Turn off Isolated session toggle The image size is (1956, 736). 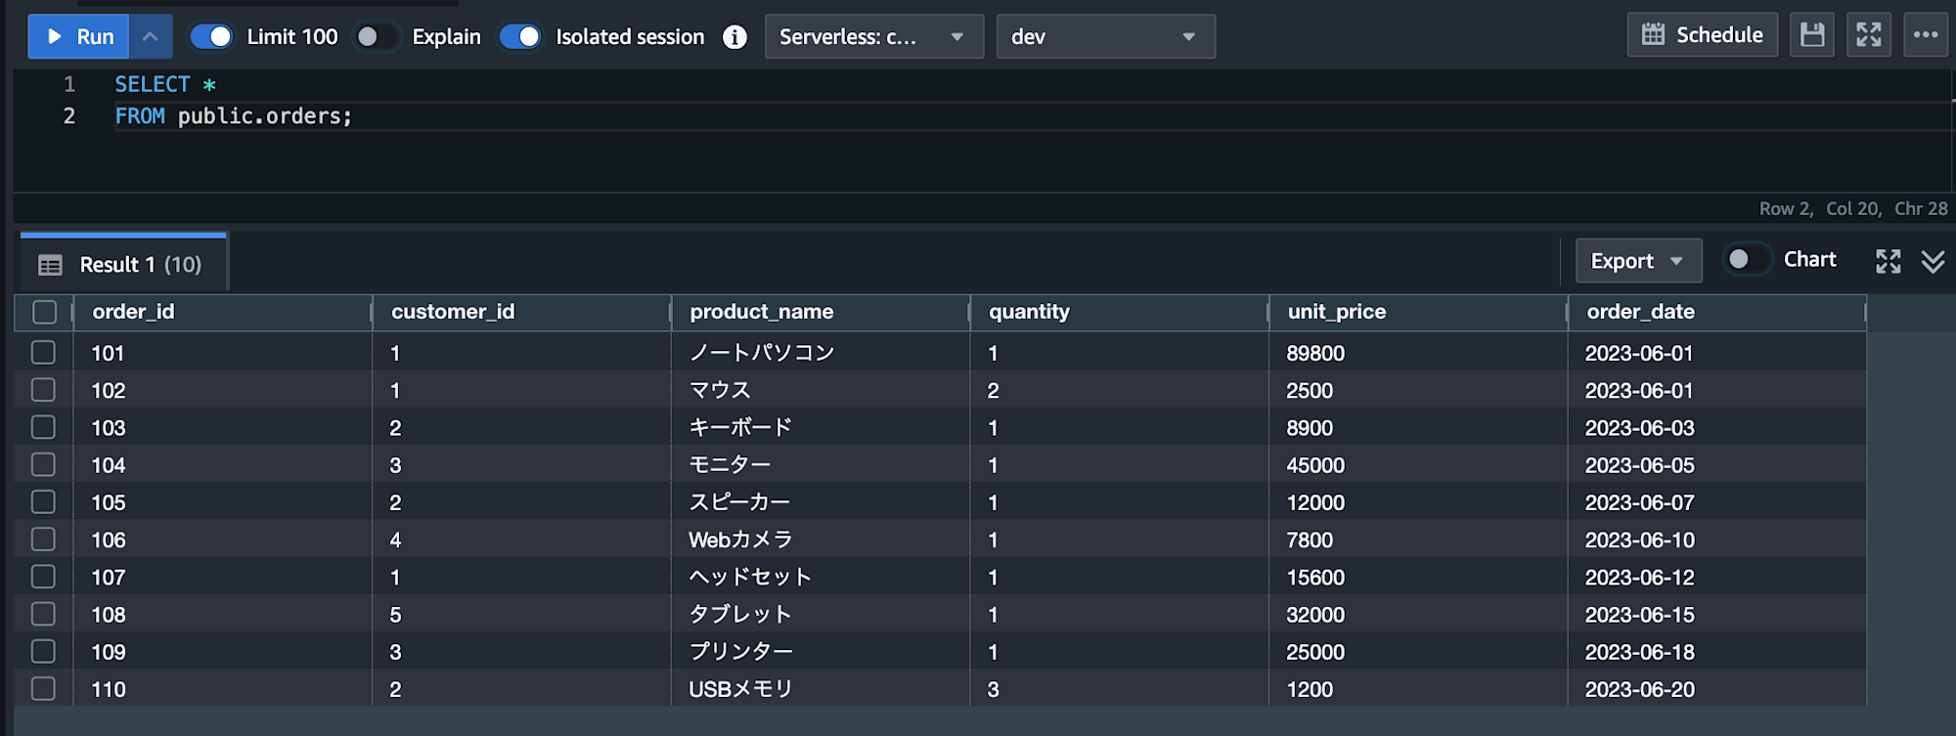(x=520, y=37)
